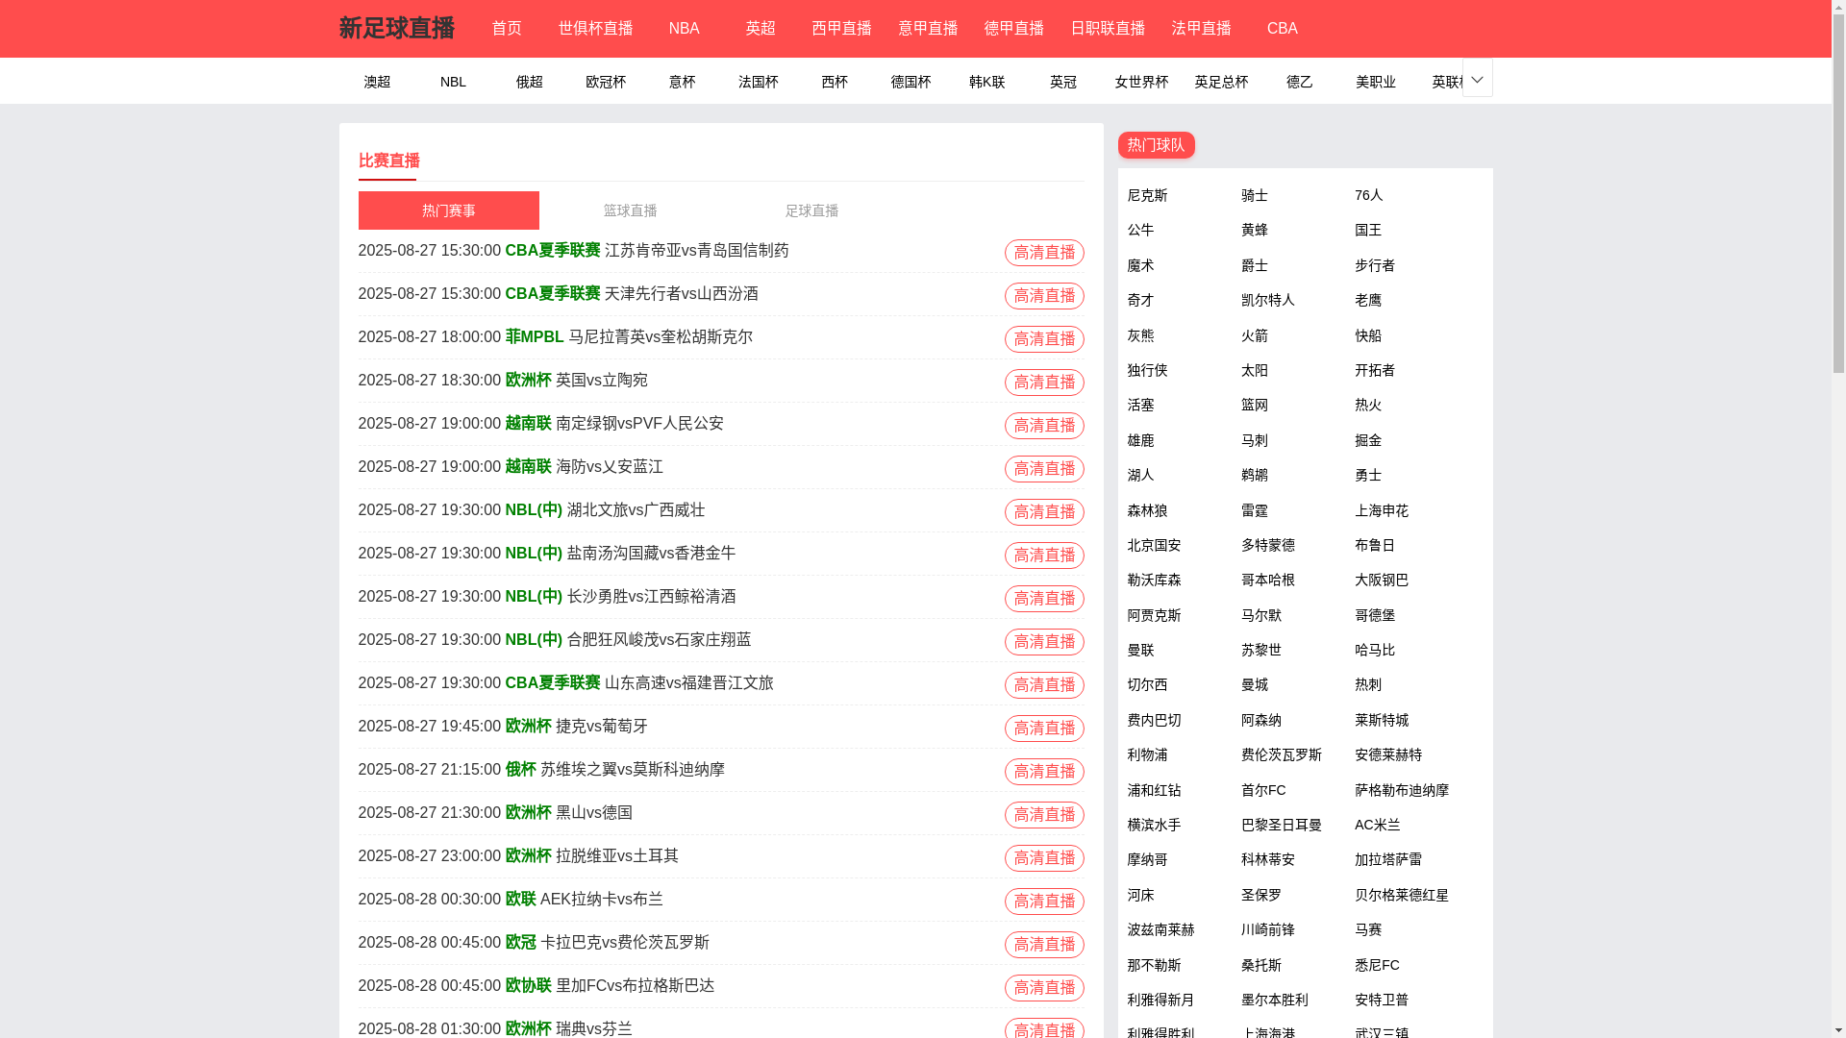Open 利物浦 team page

[1147, 754]
